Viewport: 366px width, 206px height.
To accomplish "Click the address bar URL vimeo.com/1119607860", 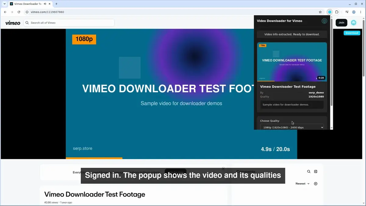I will pos(47,12).
